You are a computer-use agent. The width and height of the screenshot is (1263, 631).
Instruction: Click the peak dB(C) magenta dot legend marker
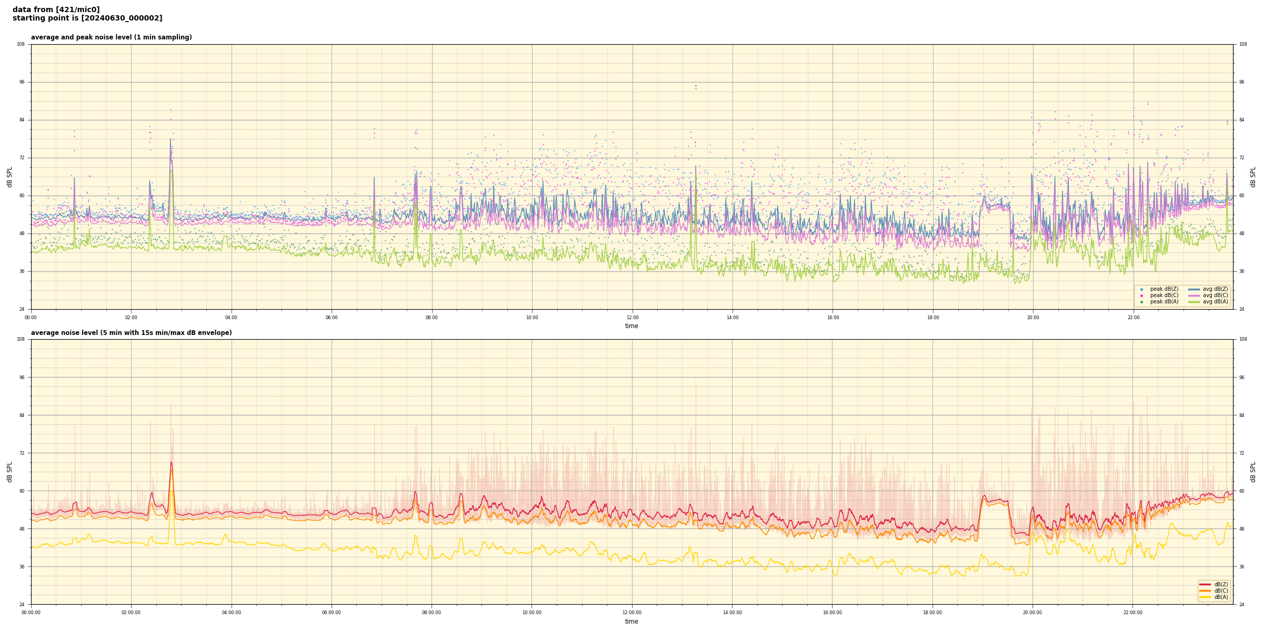click(1141, 296)
